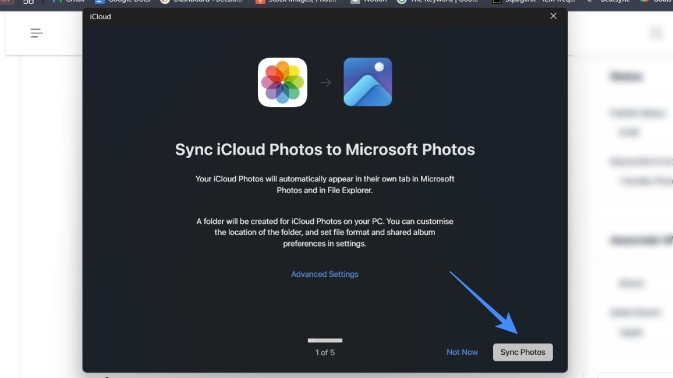This screenshot has height=378, width=673.
Task: Click the Notion bookmark icon
Action: coord(355,2)
